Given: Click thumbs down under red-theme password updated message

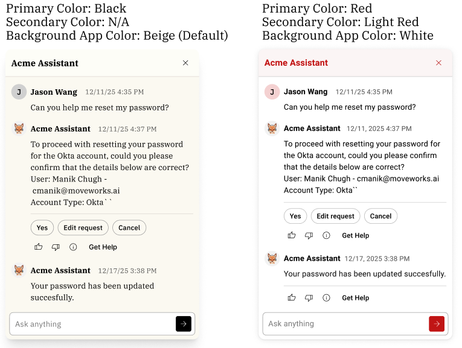Looking at the screenshot, I should tap(309, 297).
